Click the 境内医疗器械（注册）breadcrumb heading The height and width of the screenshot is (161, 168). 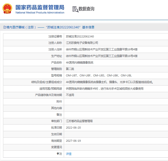[x=21, y=27]
